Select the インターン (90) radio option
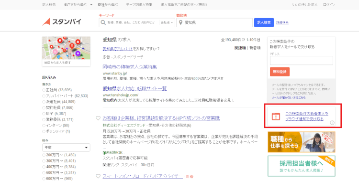The width and height of the screenshot is (359, 181). point(44,126)
